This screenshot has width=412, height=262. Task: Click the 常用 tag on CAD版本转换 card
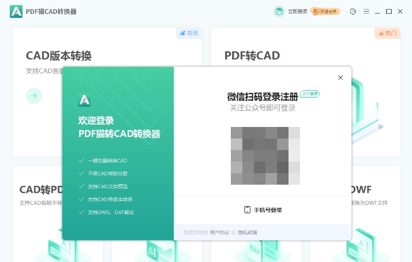click(189, 33)
